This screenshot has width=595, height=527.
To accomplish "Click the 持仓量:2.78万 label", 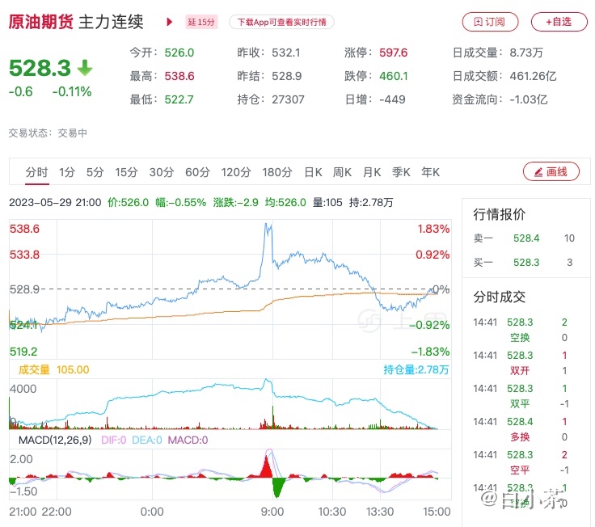I will pos(416,369).
